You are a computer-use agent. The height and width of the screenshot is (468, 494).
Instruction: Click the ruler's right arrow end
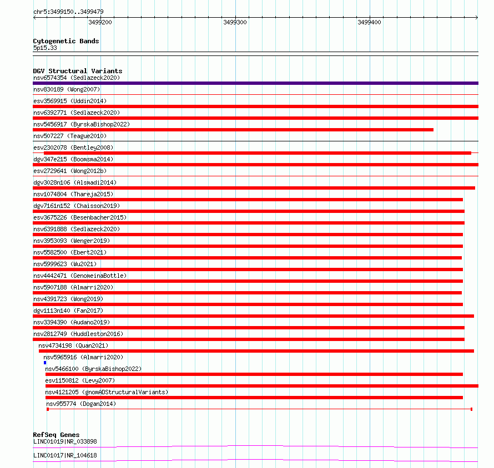tap(477, 17)
